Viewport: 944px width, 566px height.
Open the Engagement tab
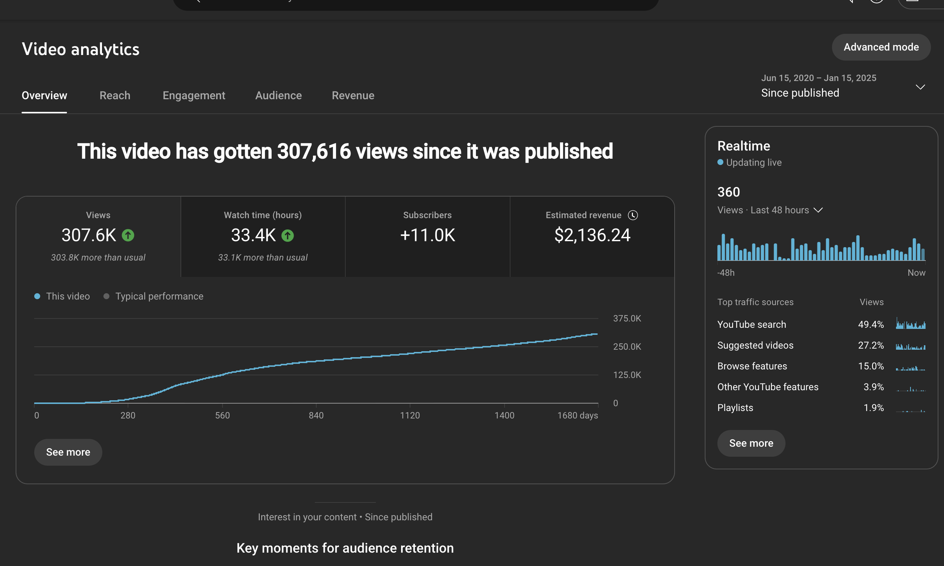point(193,96)
